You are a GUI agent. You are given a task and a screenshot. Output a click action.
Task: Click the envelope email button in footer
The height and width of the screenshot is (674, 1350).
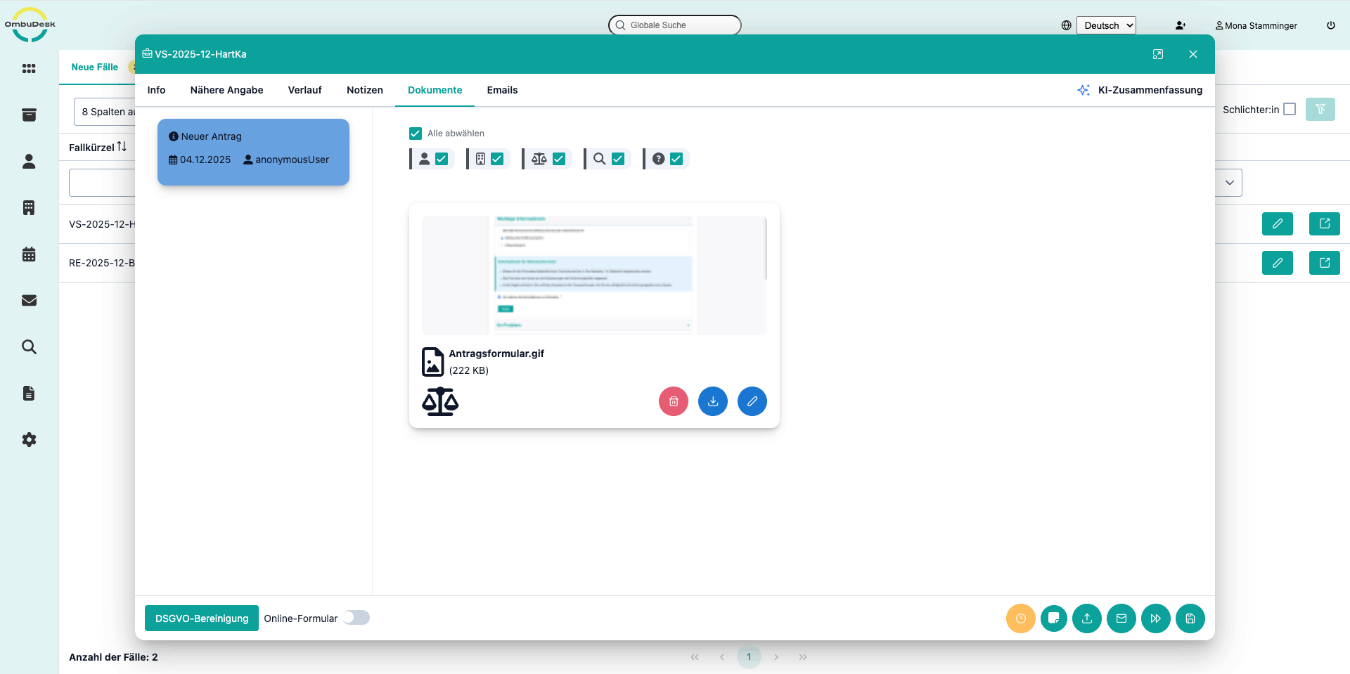(1121, 618)
